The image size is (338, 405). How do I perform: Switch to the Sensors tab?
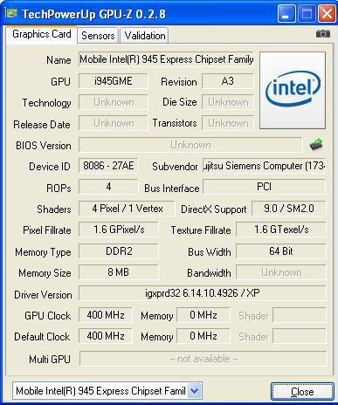point(98,36)
